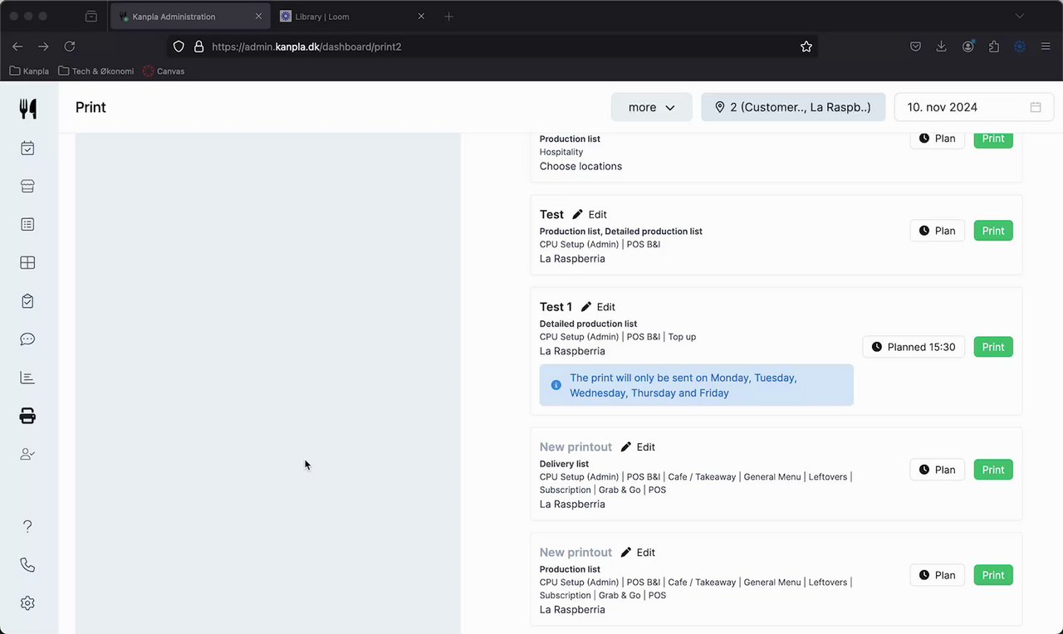Click the clipboard checklist sidebar icon
The width and height of the screenshot is (1063, 634).
[27, 301]
